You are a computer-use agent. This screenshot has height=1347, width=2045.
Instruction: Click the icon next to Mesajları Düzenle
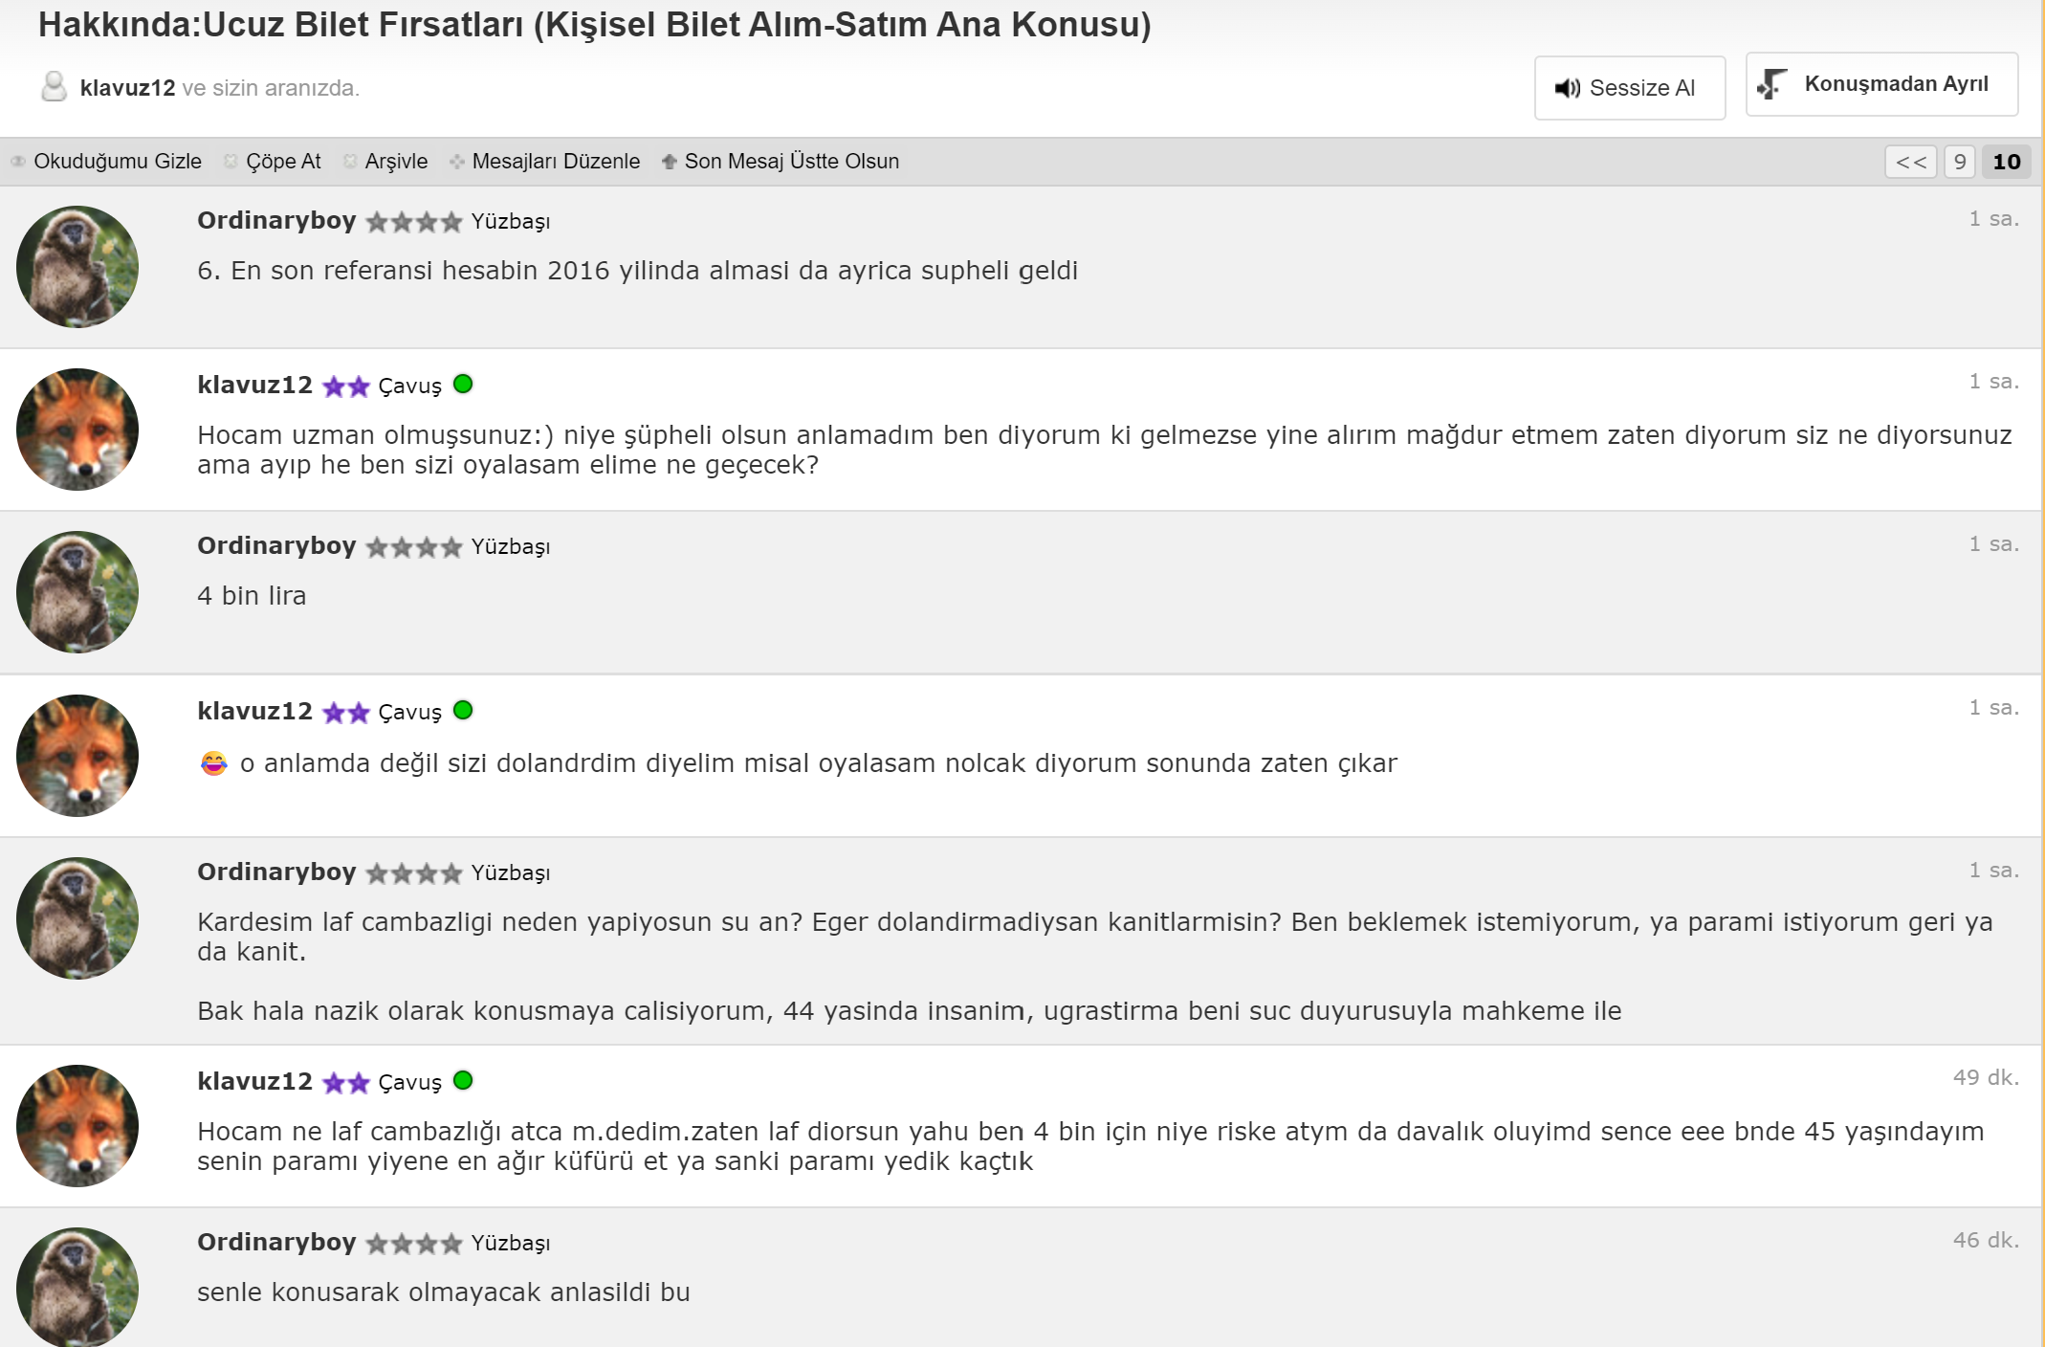457,162
